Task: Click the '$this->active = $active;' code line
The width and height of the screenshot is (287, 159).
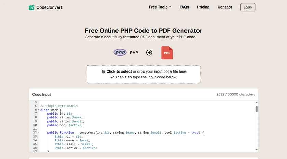Action: tap(76, 148)
